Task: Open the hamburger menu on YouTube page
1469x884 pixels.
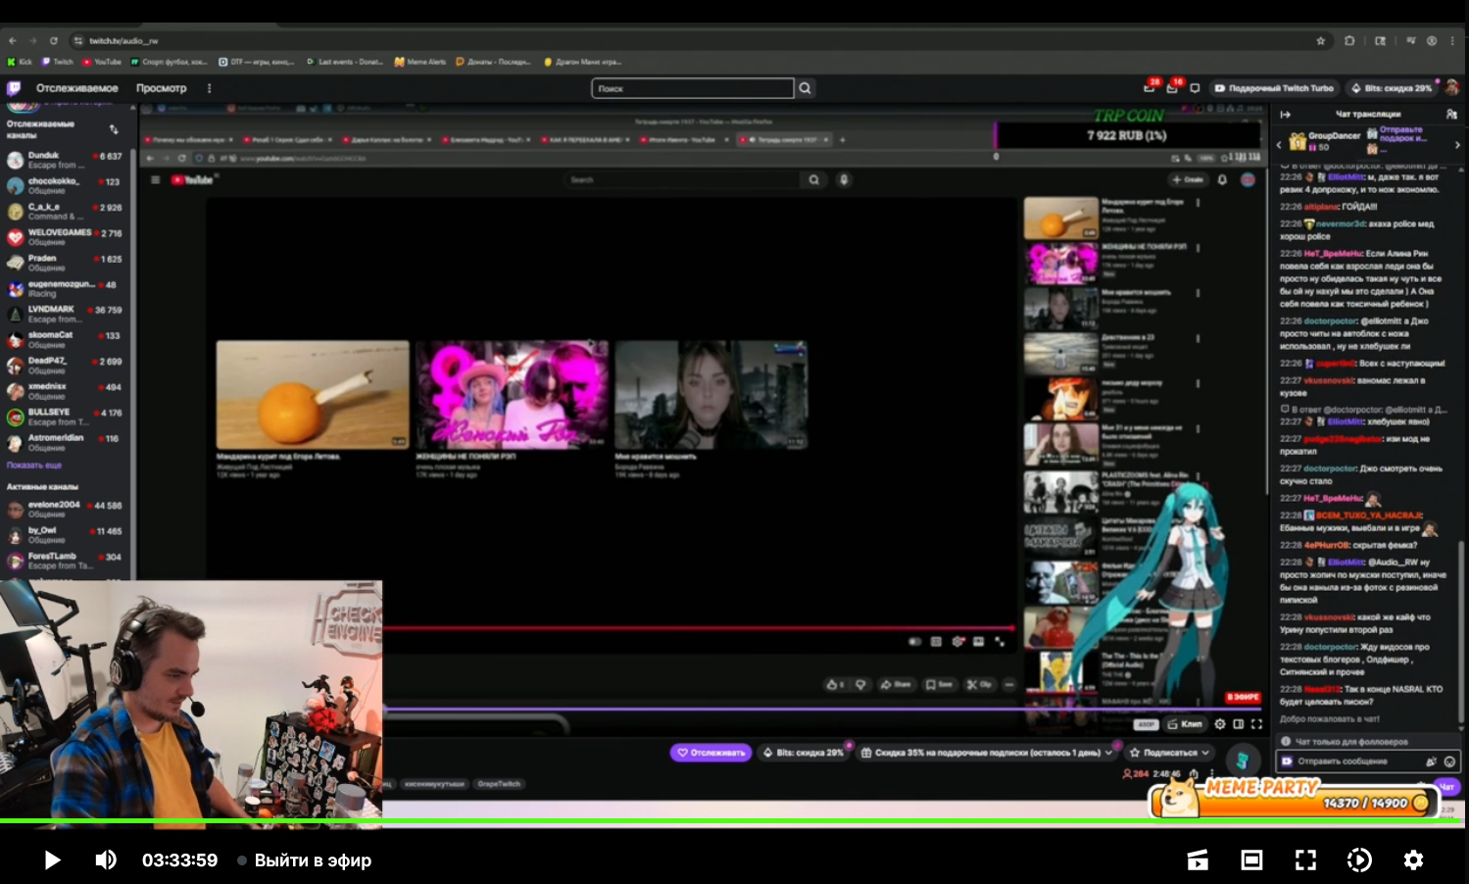Action: tap(155, 180)
